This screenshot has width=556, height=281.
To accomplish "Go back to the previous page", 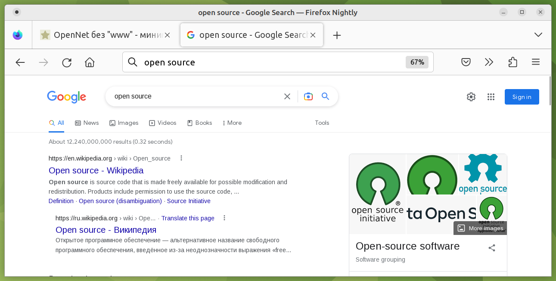I will tap(20, 62).
